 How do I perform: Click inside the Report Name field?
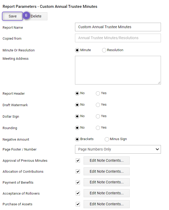(118, 27)
